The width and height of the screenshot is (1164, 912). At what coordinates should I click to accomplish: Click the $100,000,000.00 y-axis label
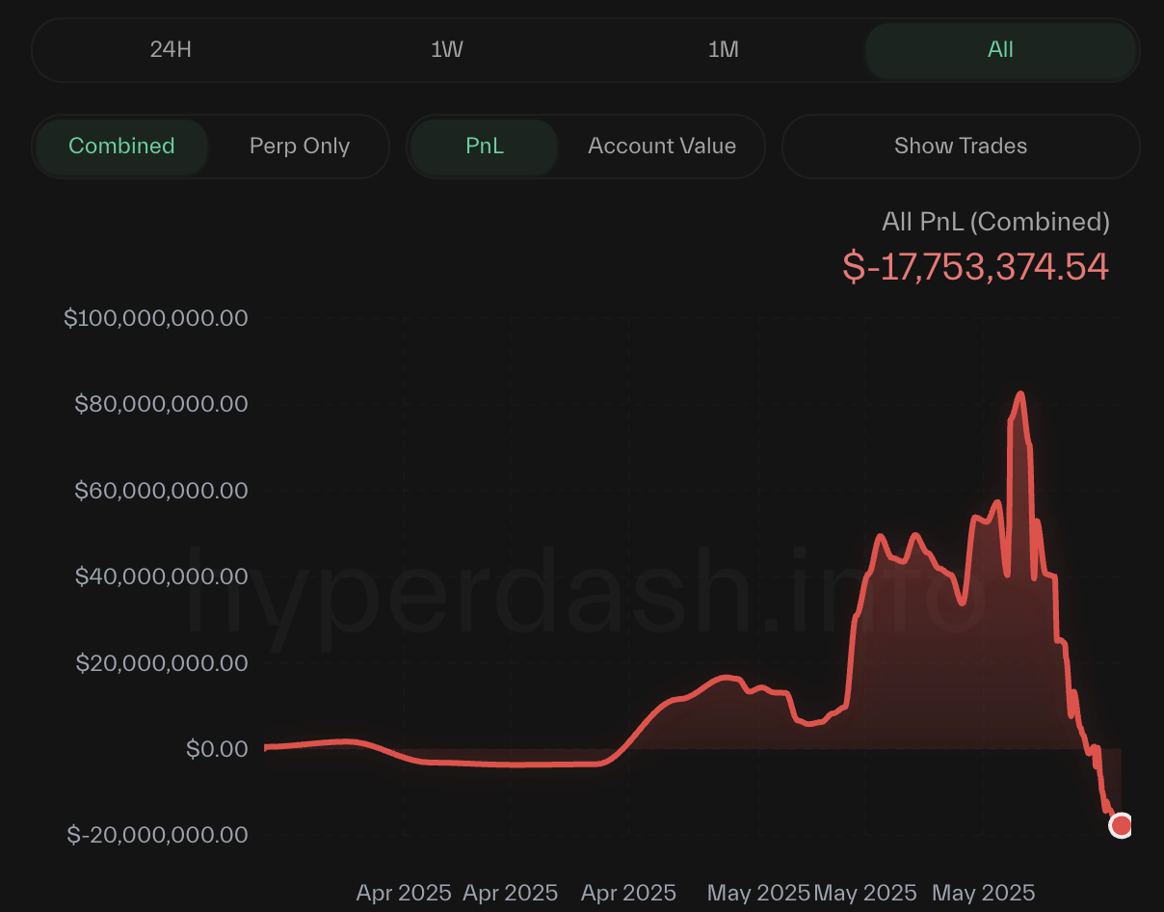click(156, 317)
